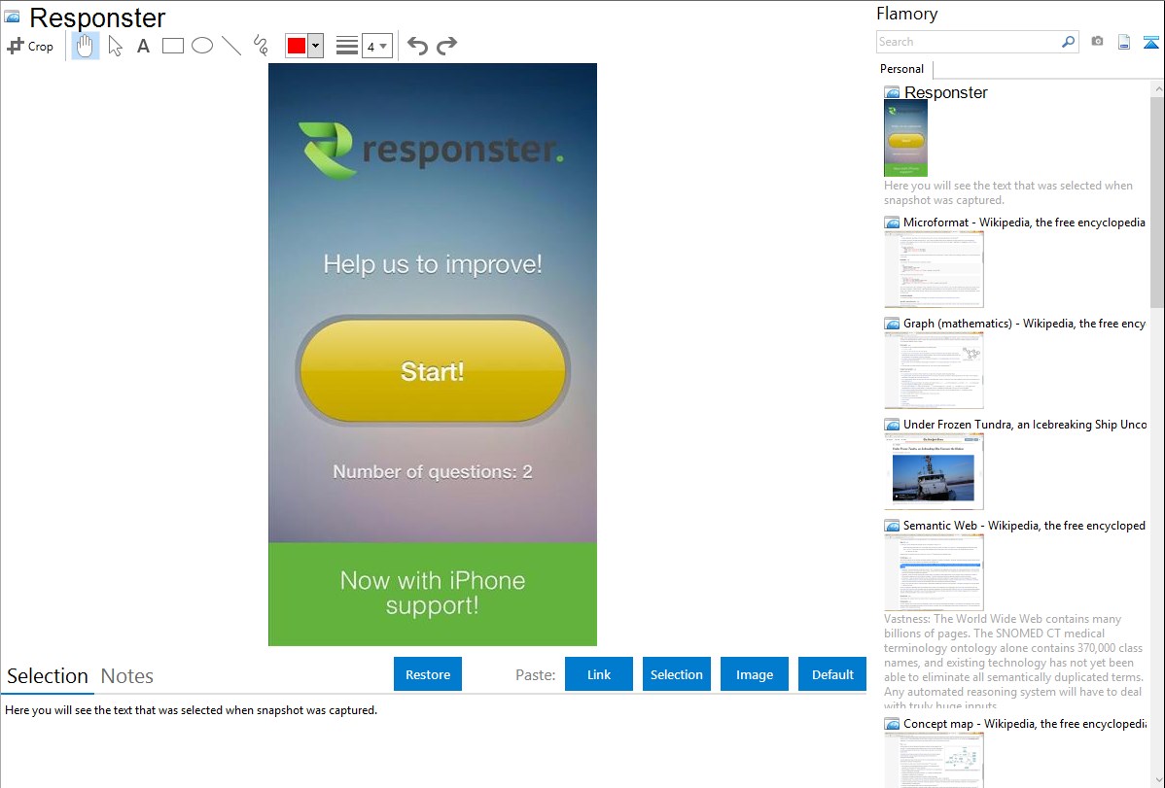Click the sidebar scrollbar up arrow
Viewport: 1165px width, 788px height.
pos(1157,89)
